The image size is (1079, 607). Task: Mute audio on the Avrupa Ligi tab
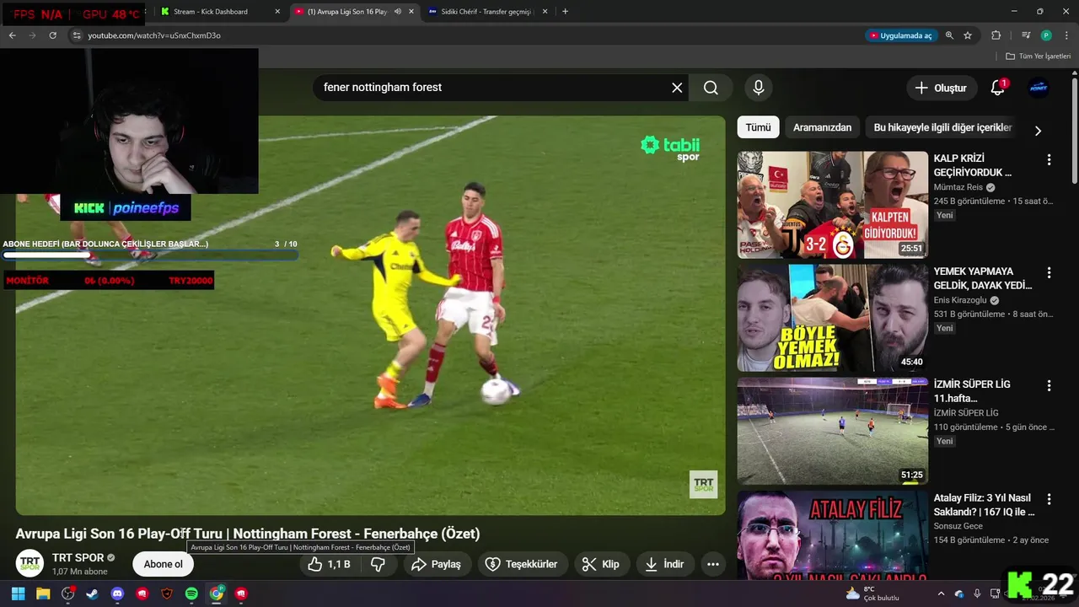click(398, 12)
